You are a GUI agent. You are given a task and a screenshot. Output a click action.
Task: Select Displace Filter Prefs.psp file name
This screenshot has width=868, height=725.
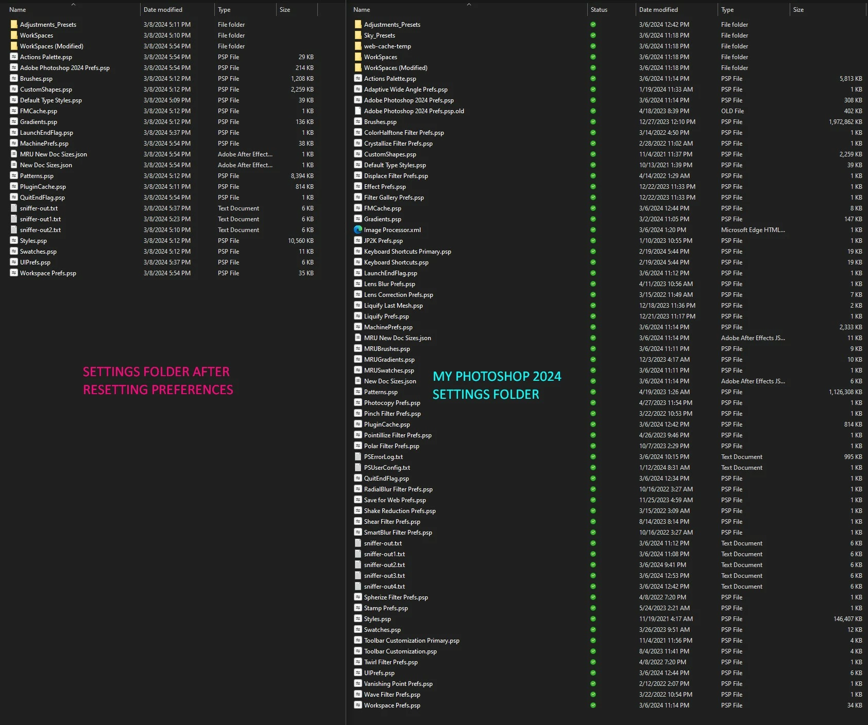pos(396,176)
